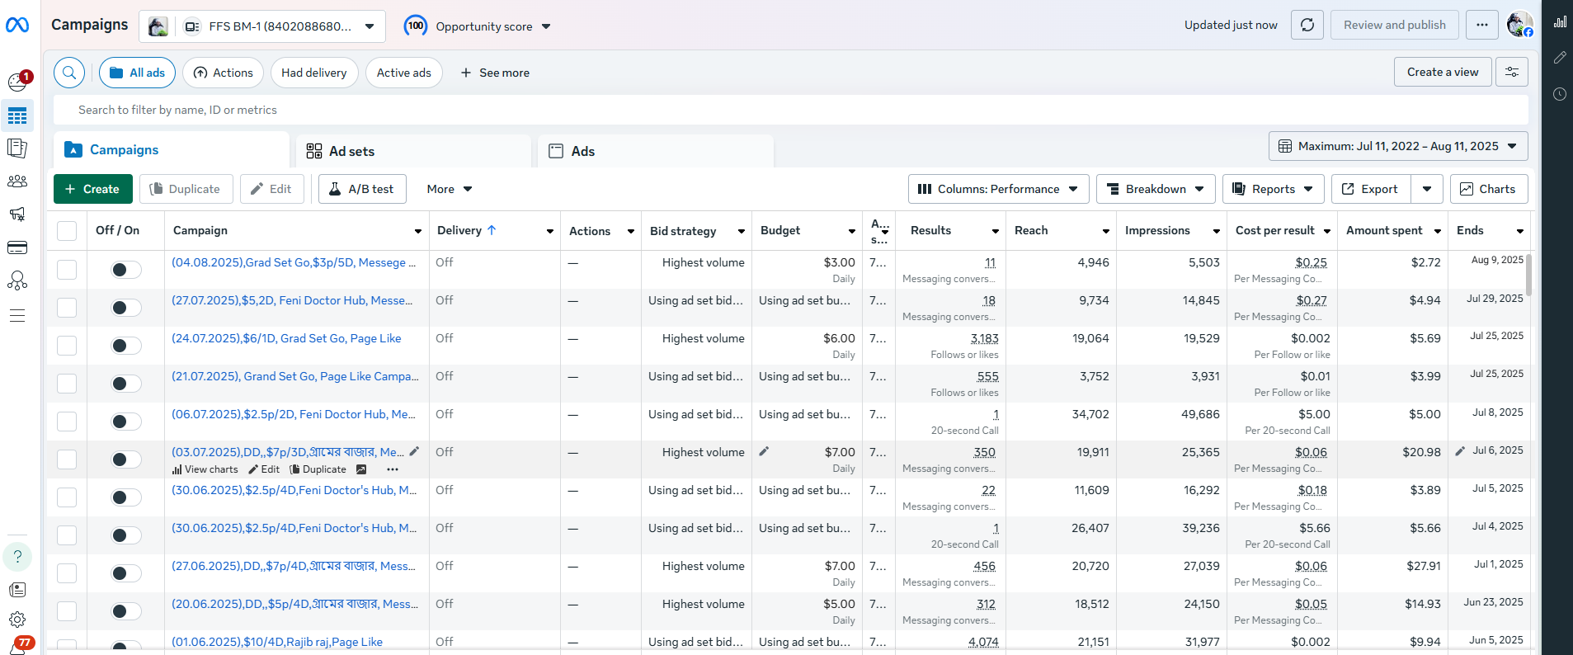Image resolution: width=1573 pixels, height=655 pixels.
Task: Open the Audiences icon in sidebar
Action: pos(17,181)
